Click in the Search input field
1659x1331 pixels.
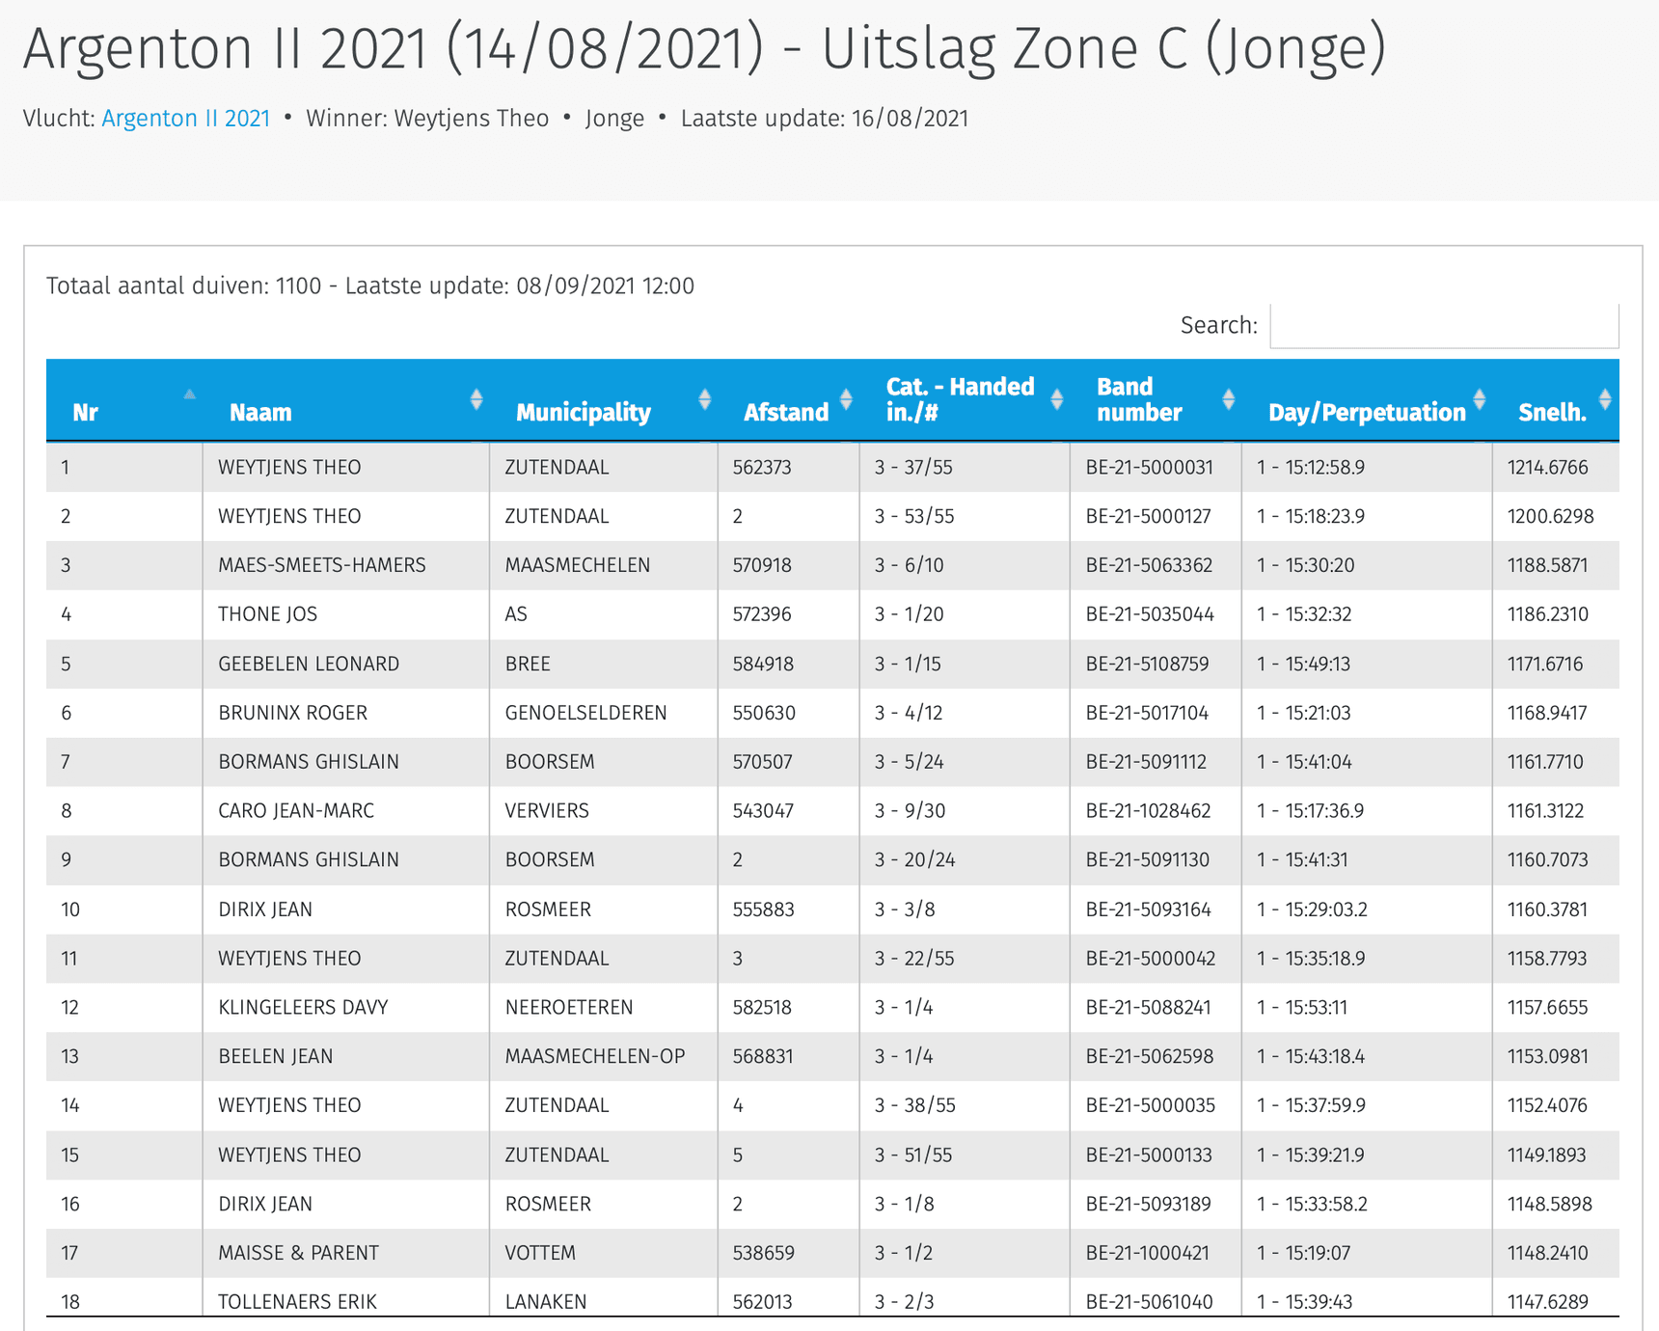[x=1443, y=326]
